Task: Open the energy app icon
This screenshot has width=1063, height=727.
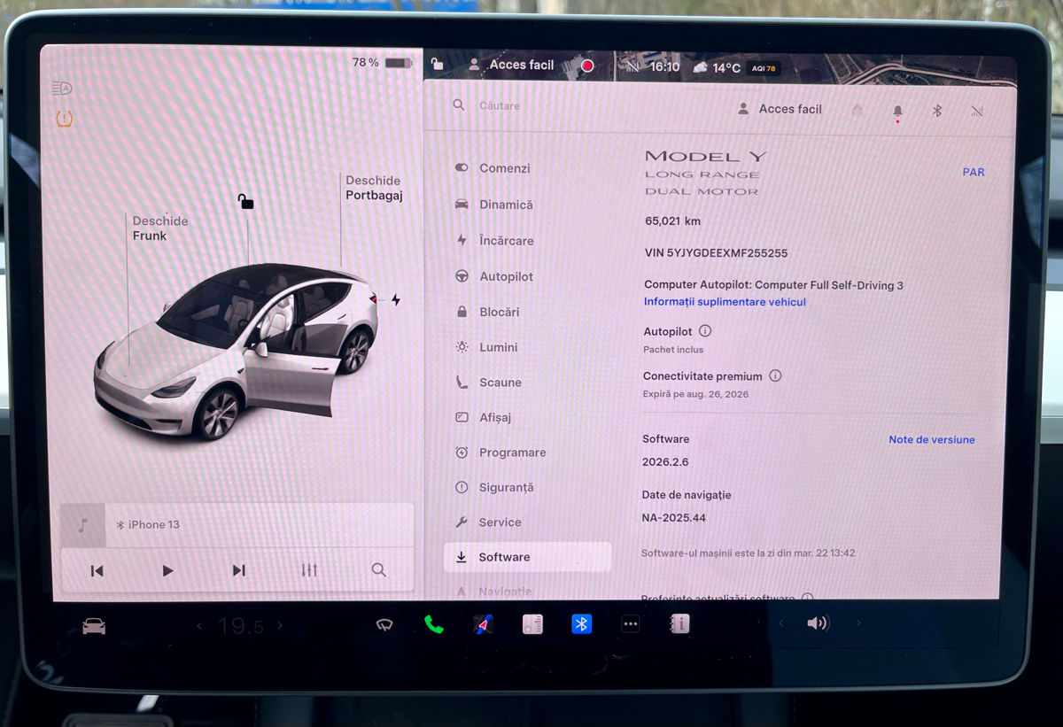Action: pyautogui.click(x=532, y=625)
